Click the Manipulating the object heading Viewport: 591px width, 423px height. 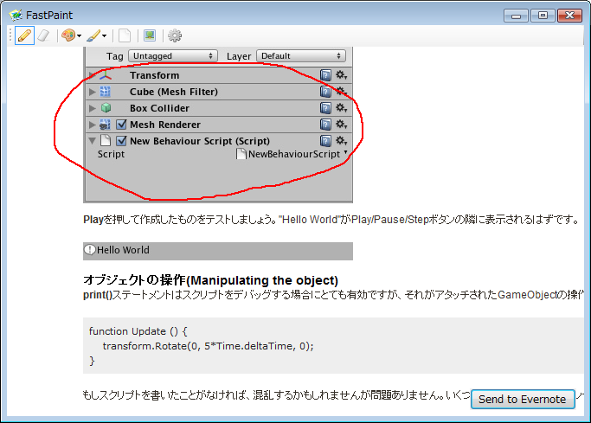[210, 280]
